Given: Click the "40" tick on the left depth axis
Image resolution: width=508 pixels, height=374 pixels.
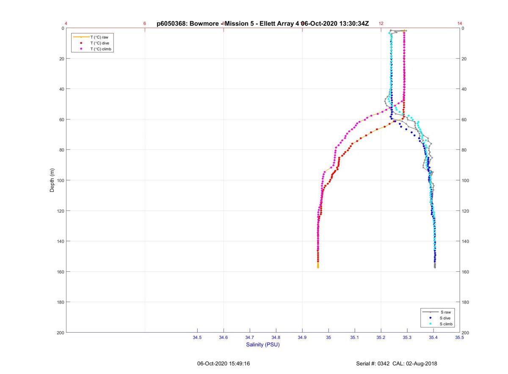Looking at the screenshot, I should click(x=61, y=89).
